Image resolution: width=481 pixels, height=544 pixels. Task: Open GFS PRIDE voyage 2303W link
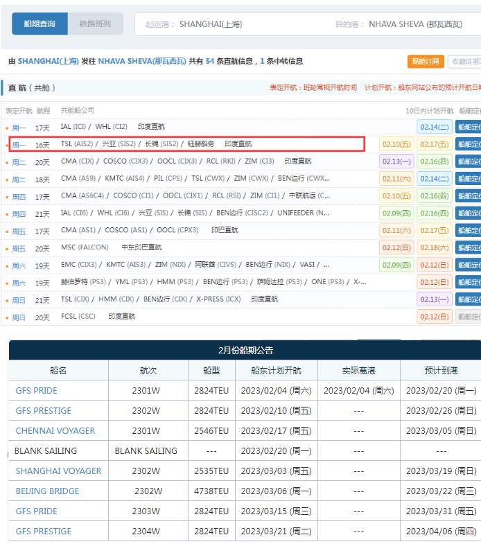37,511
